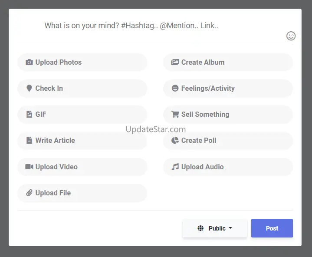Click the Sell Something label text
Screen dimensions: 312x257
(x=205, y=115)
